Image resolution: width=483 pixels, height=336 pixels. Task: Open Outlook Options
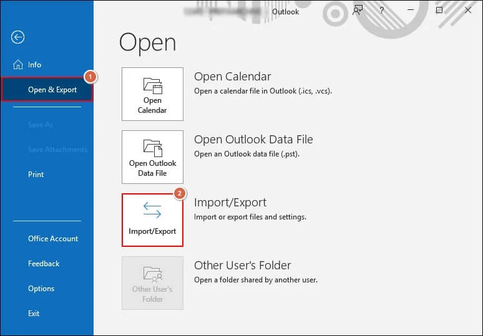click(x=41, y=289)
